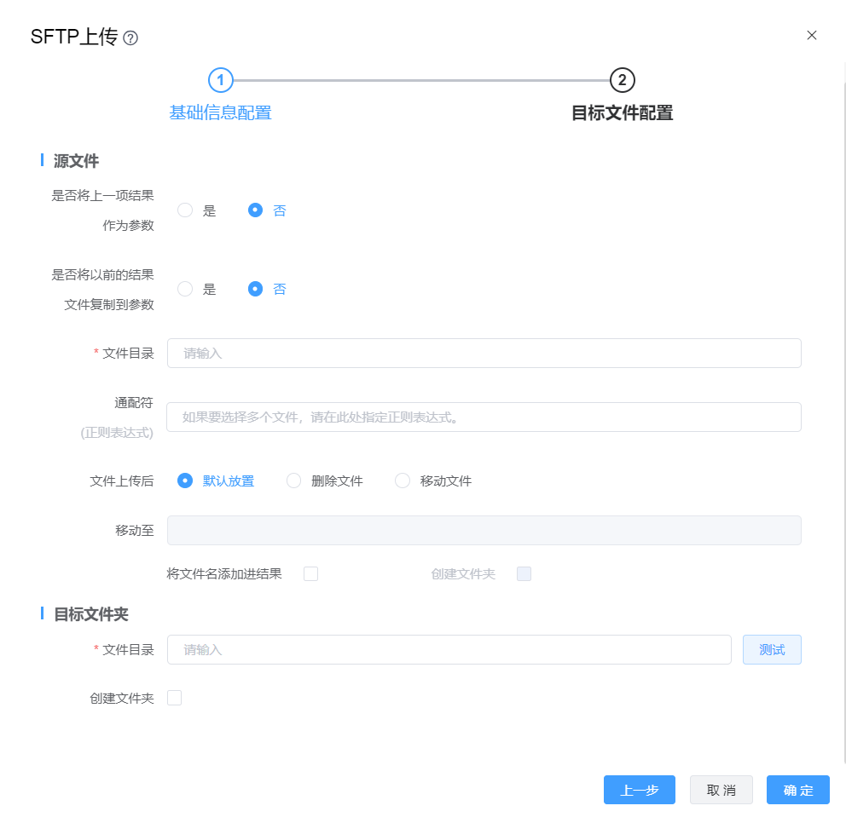Enable 创建文件夹 under 目标文件夹
This screenshot has width=846, height=823.
coord(174,698)
